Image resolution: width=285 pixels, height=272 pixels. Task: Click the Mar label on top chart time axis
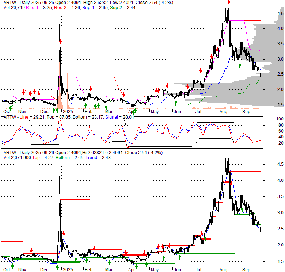coord(109,112)
